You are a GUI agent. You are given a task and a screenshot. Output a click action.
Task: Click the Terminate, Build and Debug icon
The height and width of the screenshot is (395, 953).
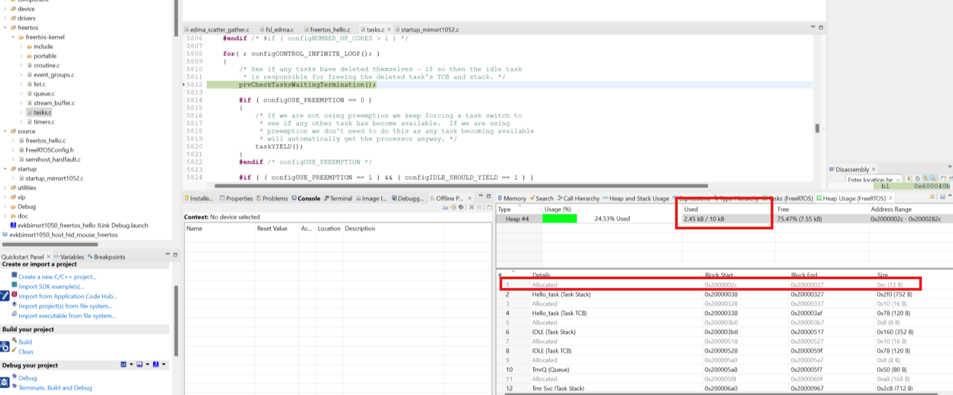pyautogui.click(x=14, y=387)
